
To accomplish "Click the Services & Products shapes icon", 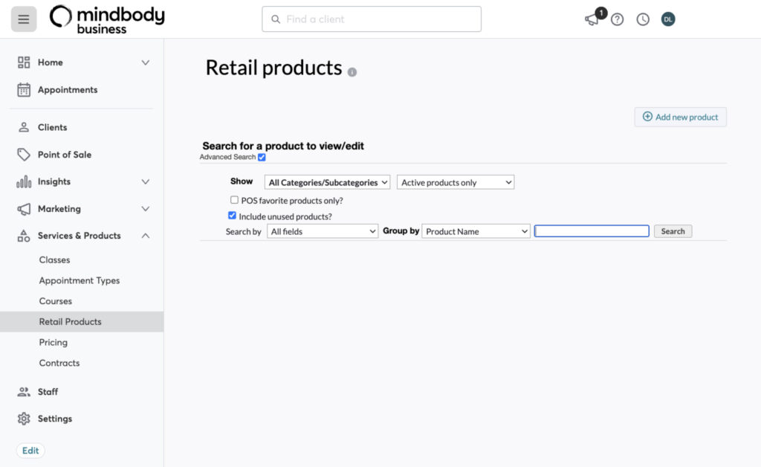I will point(24,236).
